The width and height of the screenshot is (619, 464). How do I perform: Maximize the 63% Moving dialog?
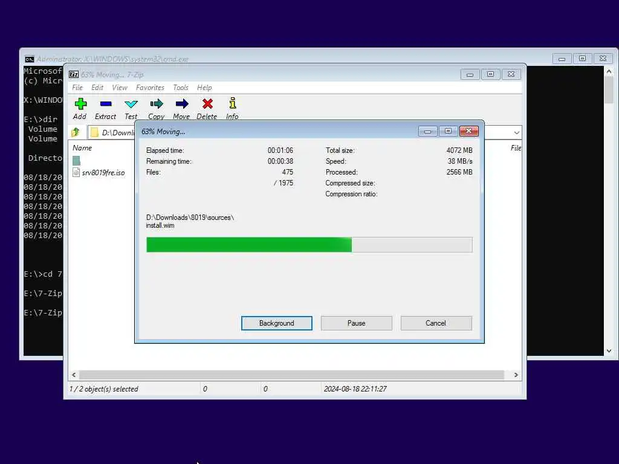point(448,131)
